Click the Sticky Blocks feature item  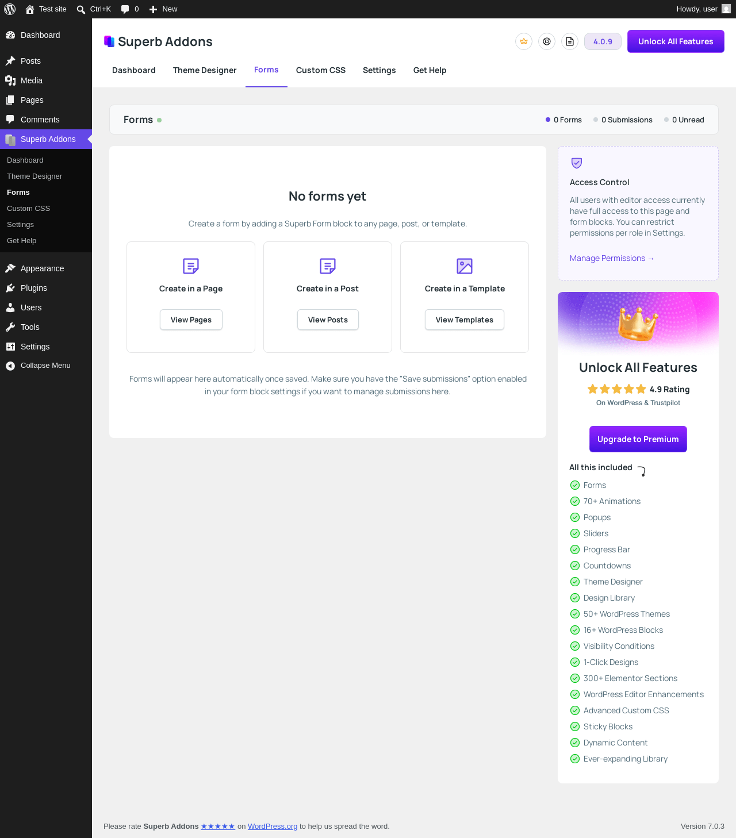pos(601,727)
